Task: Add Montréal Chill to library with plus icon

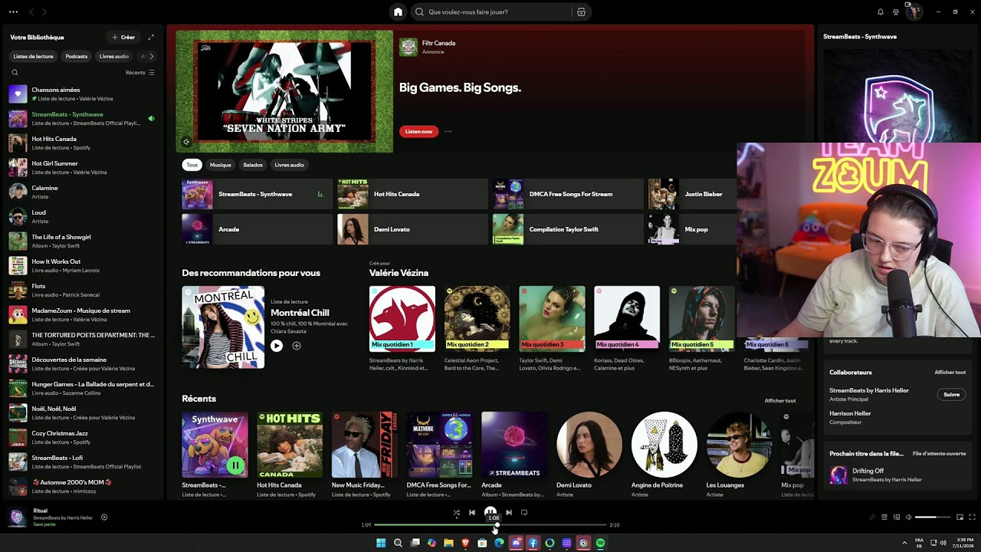Action: [297, 346]
